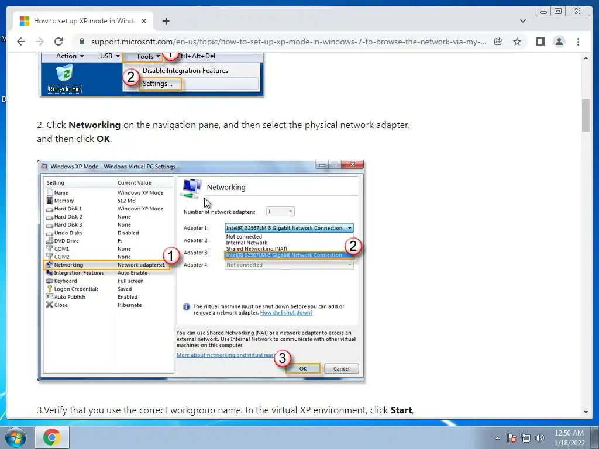Viewport: 599px width, 449px height.
Task: Open Chrome from the taskbar
Action: pyautogui.click(x=52, y=437)
